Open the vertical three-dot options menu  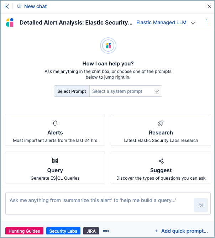pos(206,23)
